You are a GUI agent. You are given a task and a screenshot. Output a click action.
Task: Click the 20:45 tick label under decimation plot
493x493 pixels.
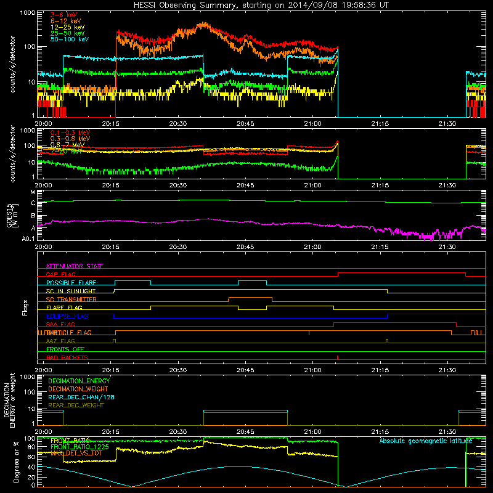coord(245,432)
